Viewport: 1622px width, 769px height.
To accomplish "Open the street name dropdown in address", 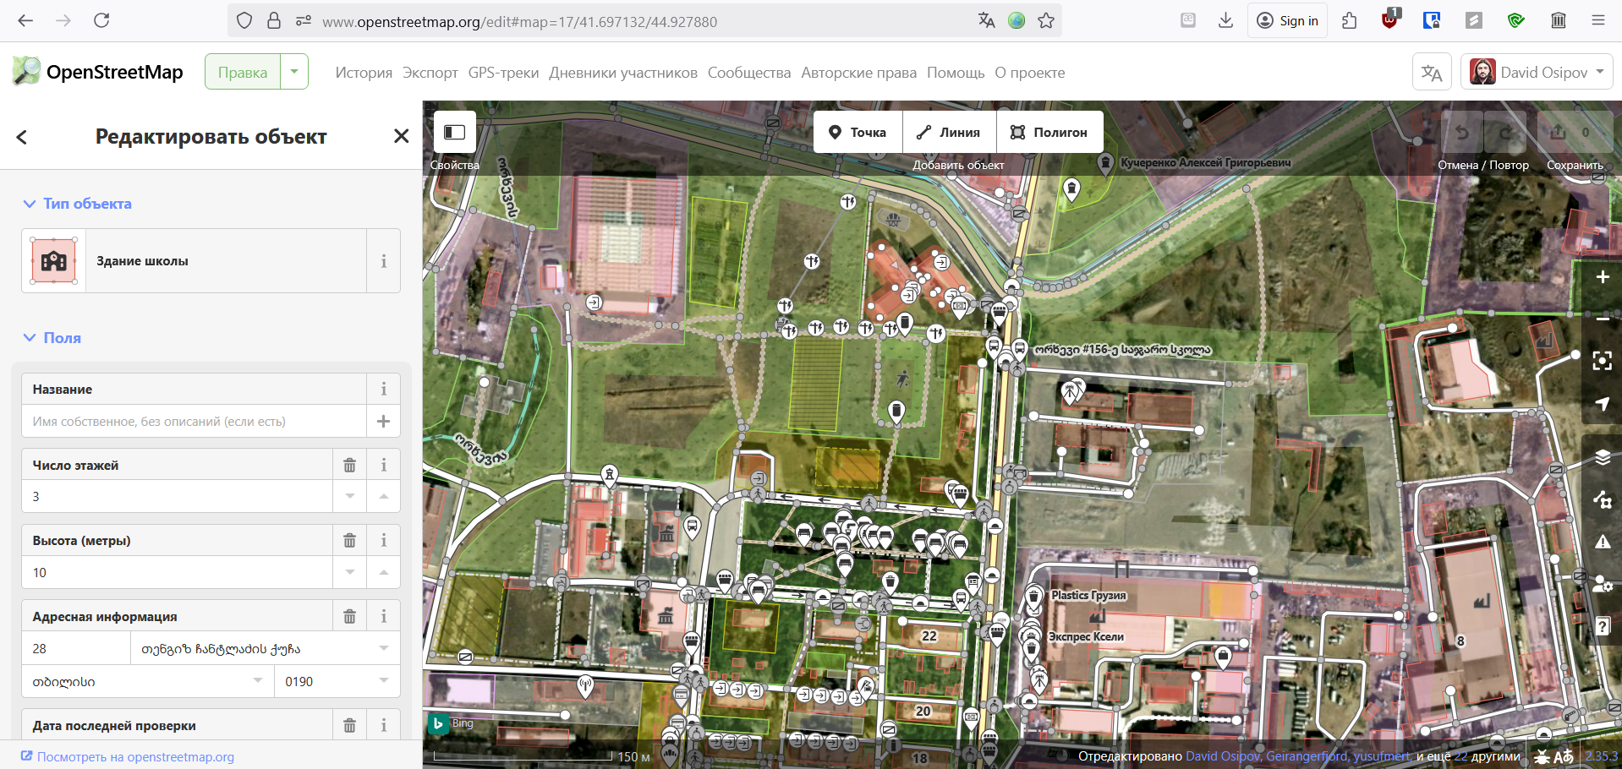I will pos(384,648).
